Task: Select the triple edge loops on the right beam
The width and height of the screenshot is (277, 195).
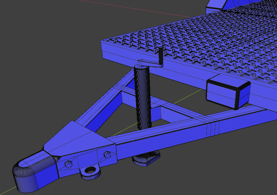Action: click(213, 129)
